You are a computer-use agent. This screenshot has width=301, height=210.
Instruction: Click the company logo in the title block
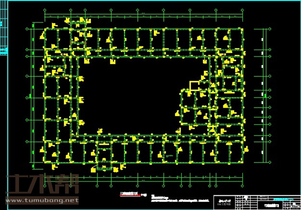[x=224, y=201]
